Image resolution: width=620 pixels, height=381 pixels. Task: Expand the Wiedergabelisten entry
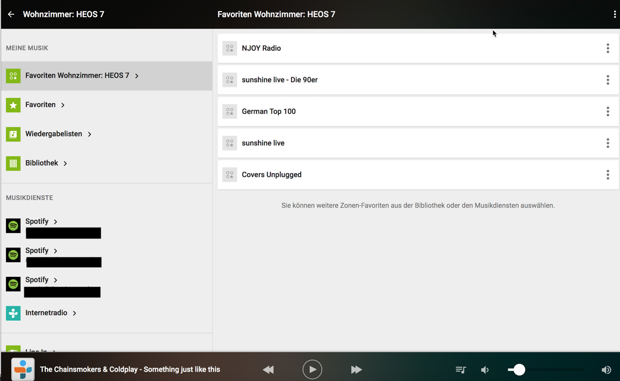[54, 134]
